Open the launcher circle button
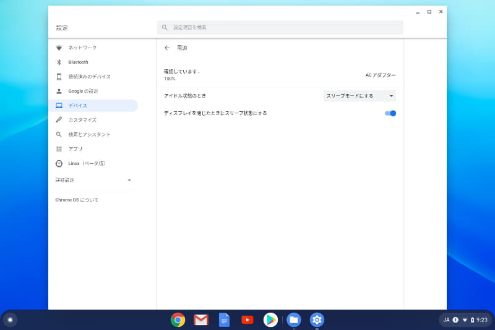The width and height of the screenshot is (495, 330). coord(10,320)
